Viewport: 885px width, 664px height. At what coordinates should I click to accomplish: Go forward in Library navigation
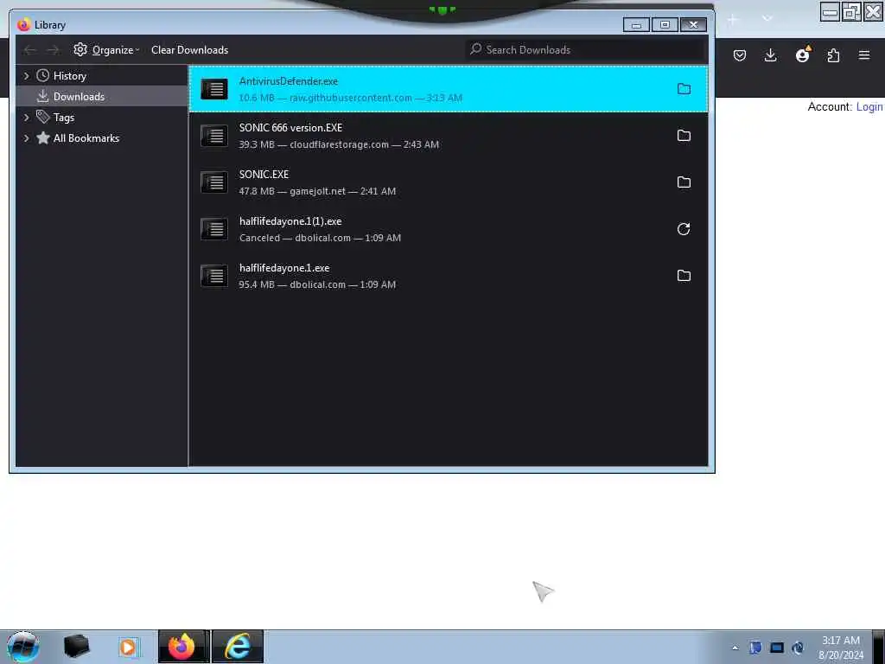(x=53, y=50)
